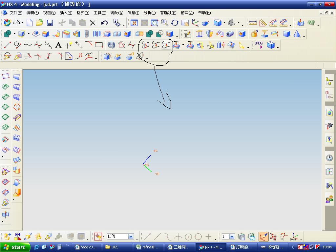This screenshot has height=252, width=336.
Task: Open the Training graduation cap tab
Action: pos(329,126)
